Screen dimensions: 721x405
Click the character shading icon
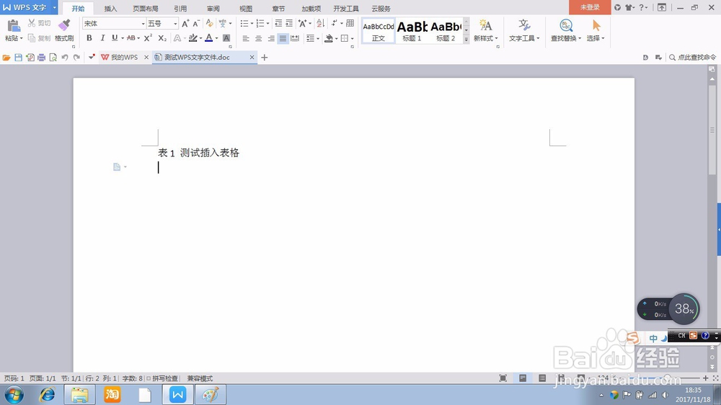click(x=226, y=38)
